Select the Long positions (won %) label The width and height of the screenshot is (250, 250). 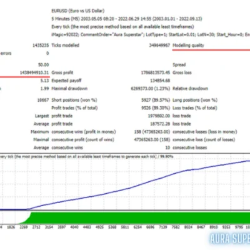[195, 100]
